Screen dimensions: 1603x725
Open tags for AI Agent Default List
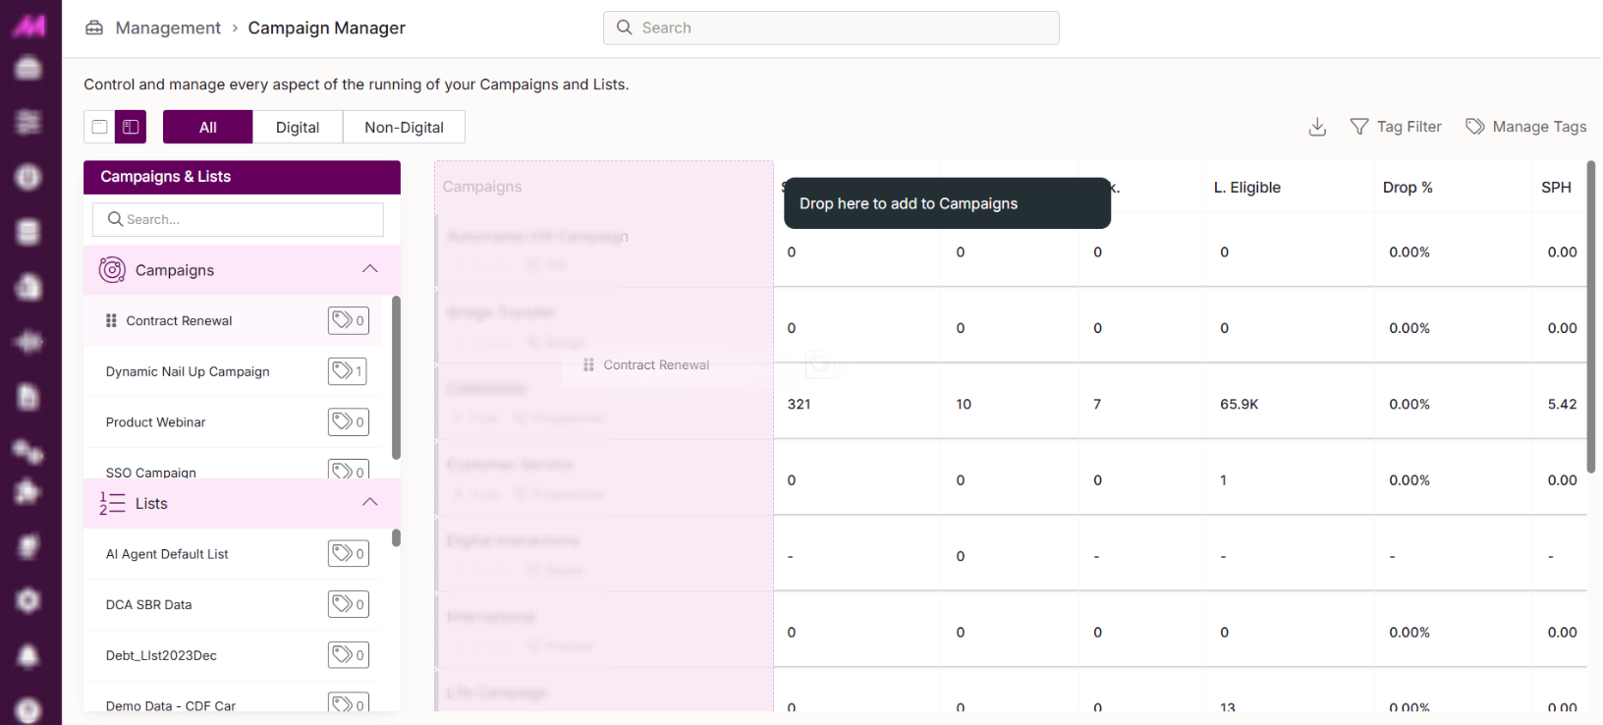pyautogui.click(x=348, y=554)
